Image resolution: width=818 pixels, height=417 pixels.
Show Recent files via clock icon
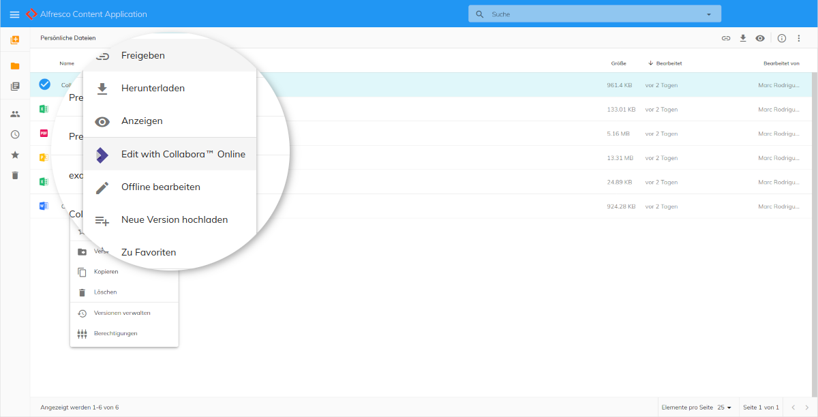coord(15,134)
